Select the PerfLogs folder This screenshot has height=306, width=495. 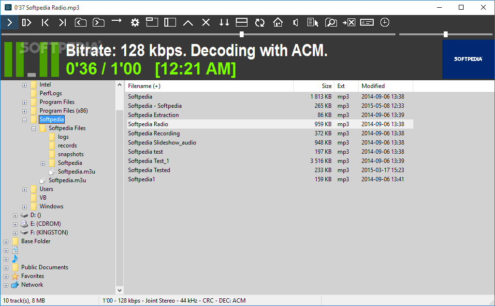(50, 93)
